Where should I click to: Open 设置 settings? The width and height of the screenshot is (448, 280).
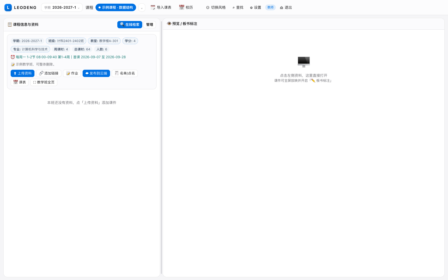(256, 8)
